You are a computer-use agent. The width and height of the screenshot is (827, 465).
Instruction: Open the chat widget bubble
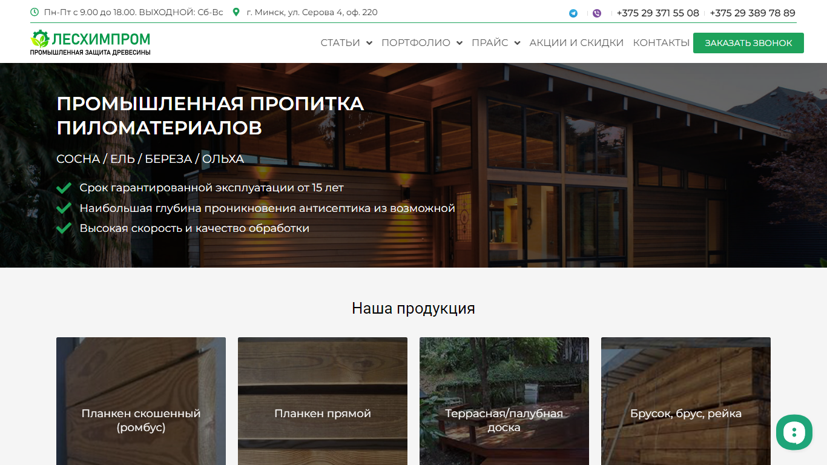794,432
